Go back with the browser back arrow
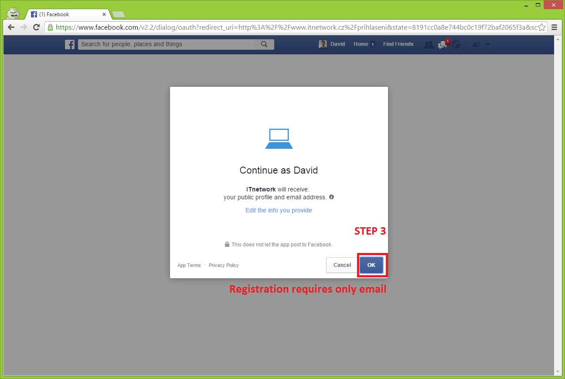This screenshot has width=565, height=379. click(x=11, y=27)
